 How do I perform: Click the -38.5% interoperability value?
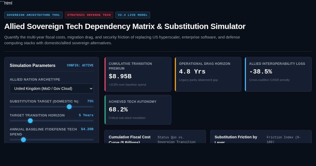click(261, 72)
